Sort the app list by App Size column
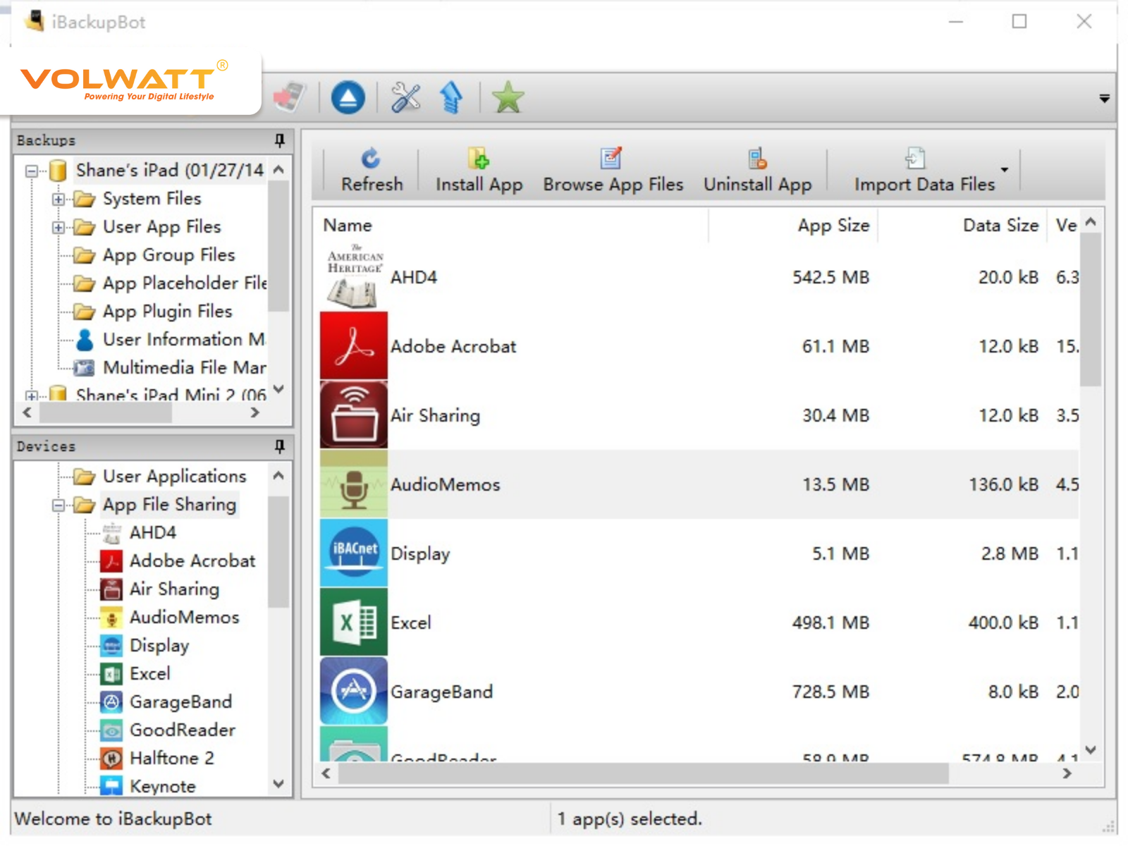The height and width of the screenshot is (846, 1128). (833, 226)
